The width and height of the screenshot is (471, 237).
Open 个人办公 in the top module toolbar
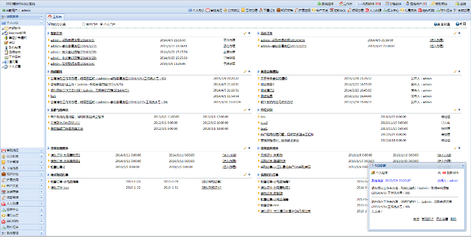(196, 10)
